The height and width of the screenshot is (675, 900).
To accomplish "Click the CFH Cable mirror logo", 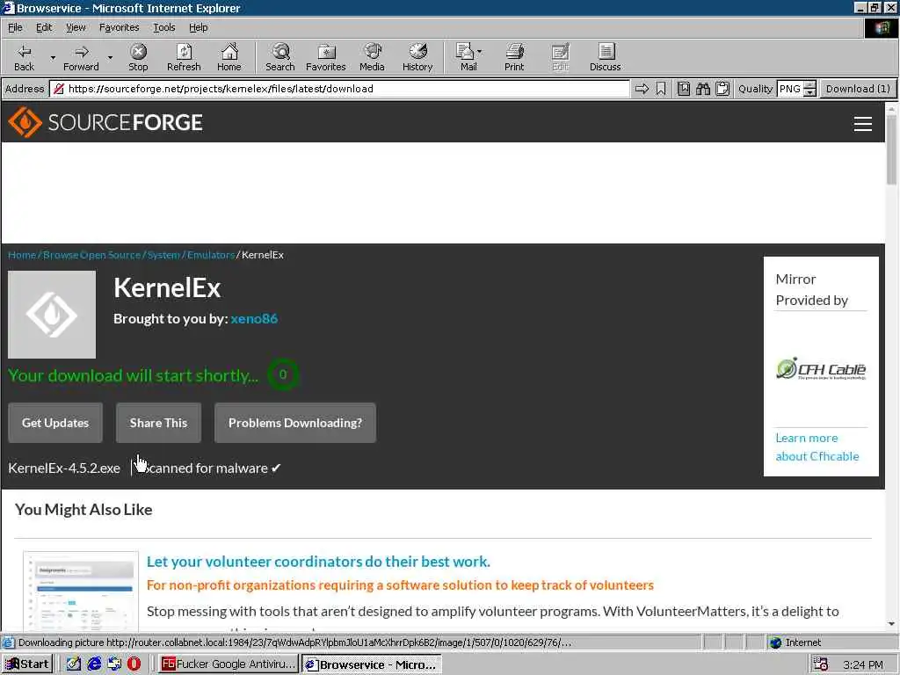I will (x=821, y=369).
